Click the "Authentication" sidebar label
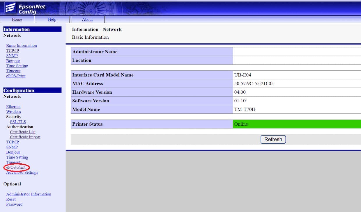This screenshot has width=361, height=212. pyautogui.click(x=20, y=127)
